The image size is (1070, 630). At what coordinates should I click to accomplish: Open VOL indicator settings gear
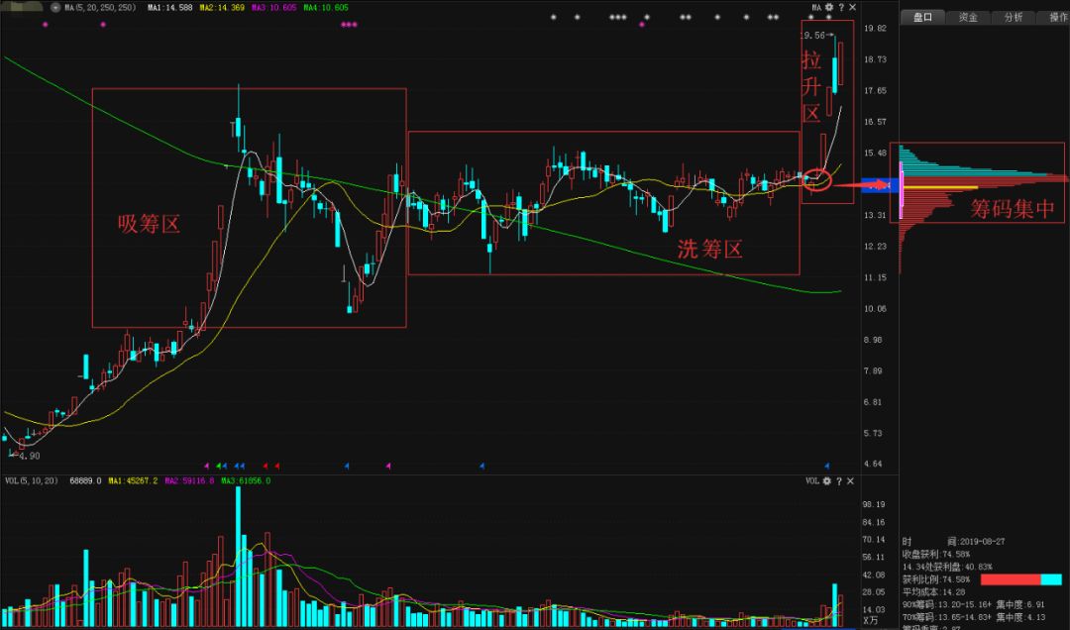[x=827, y=481]
